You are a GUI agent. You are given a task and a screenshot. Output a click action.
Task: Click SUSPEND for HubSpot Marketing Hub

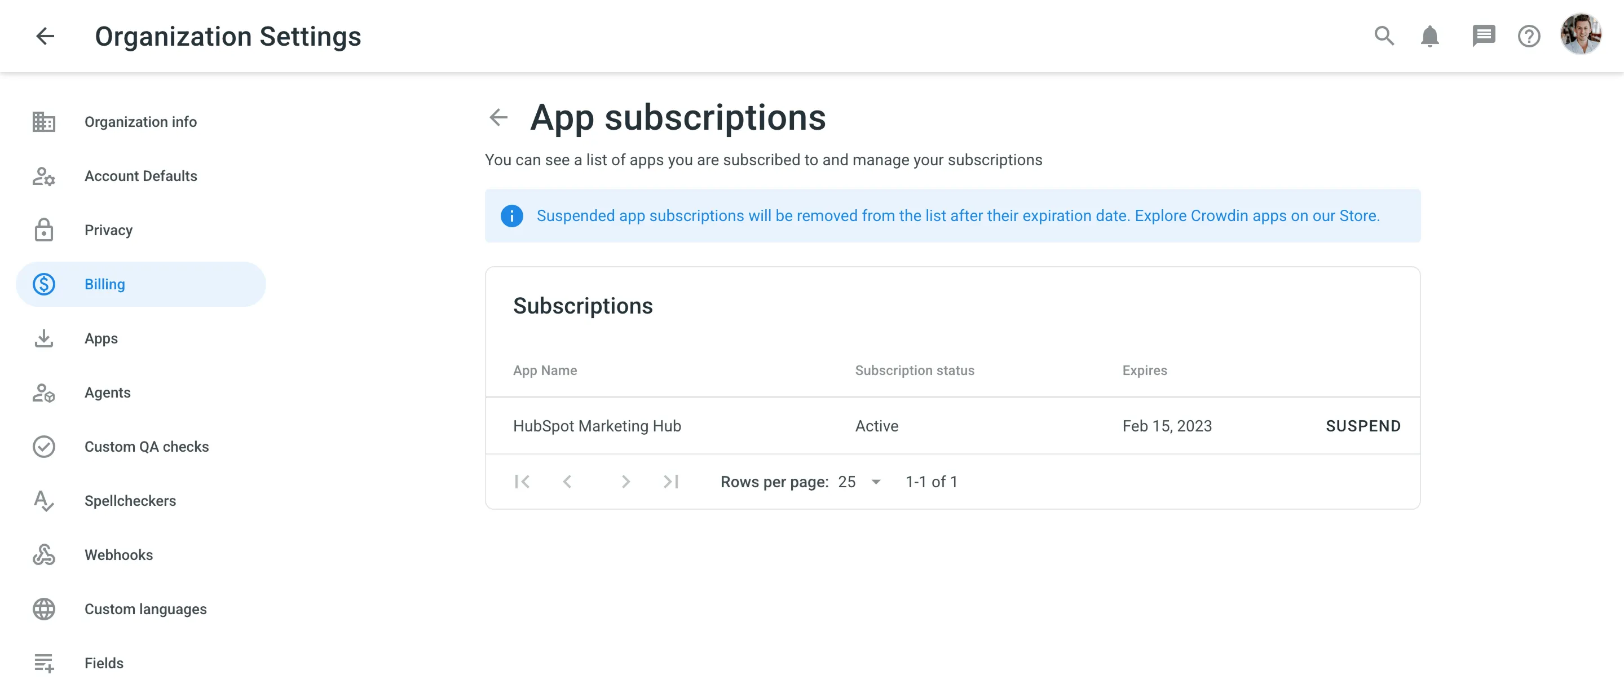(1363, 426)
